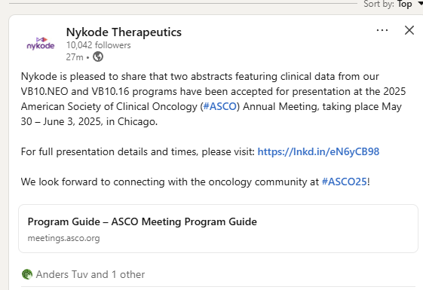
Task: Dismiss the Nykode post with the X icon
Action: (409, 30)
